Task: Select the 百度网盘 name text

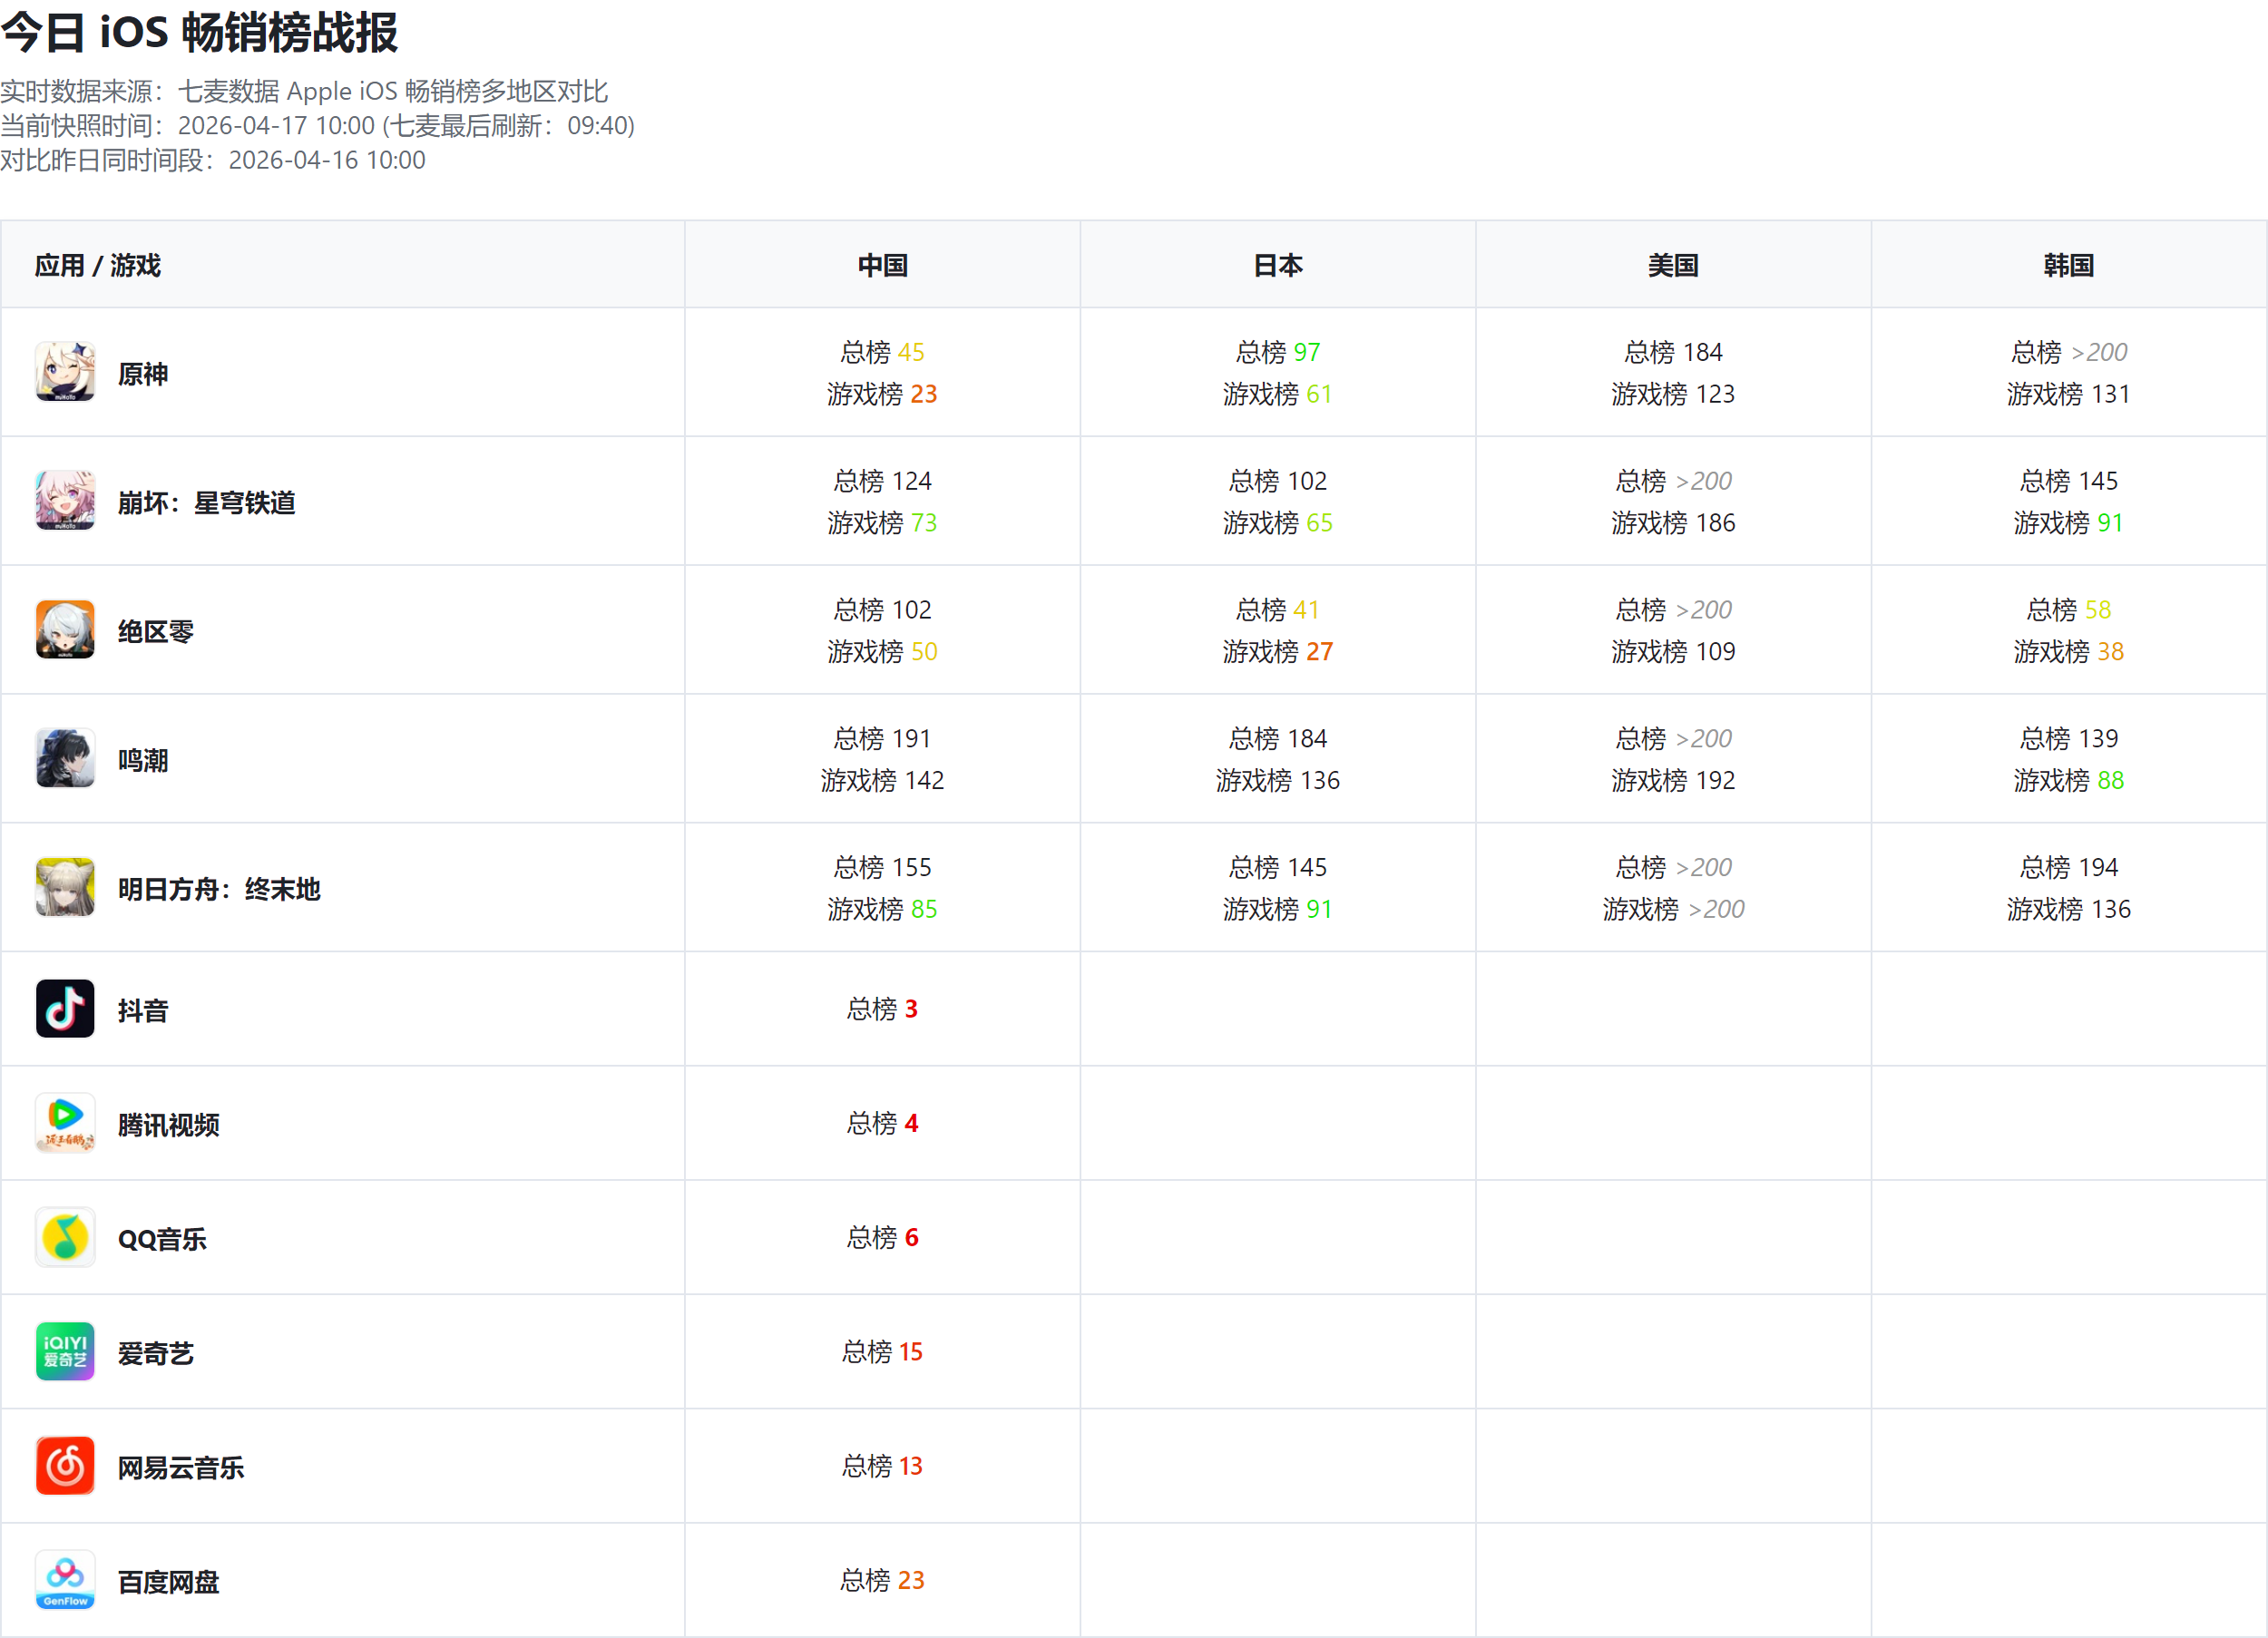Action: click(x=169, y=1582)
